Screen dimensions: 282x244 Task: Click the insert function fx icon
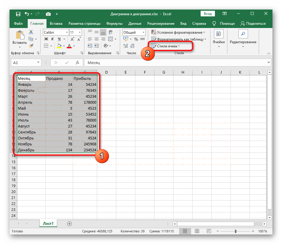click(78, 63)
